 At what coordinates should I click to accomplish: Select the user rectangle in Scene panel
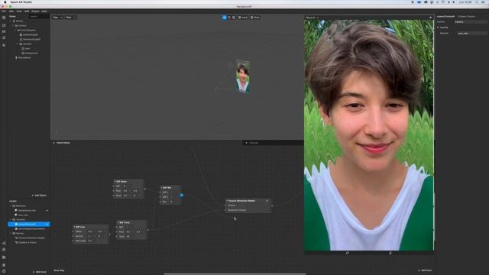[x=28, y=48]
